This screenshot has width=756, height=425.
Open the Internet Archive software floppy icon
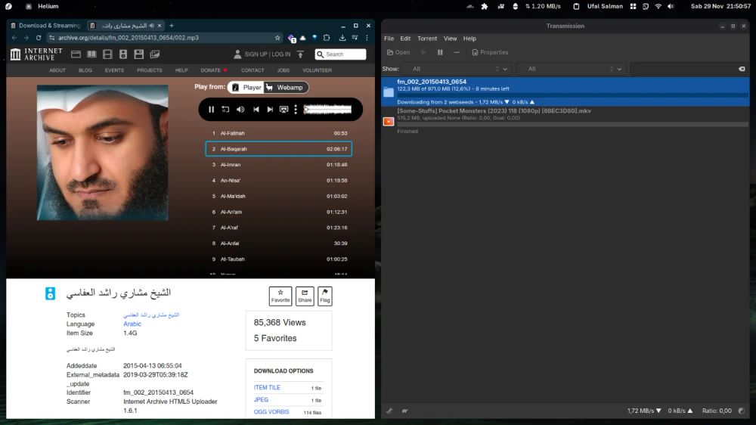tap(139, 54)
